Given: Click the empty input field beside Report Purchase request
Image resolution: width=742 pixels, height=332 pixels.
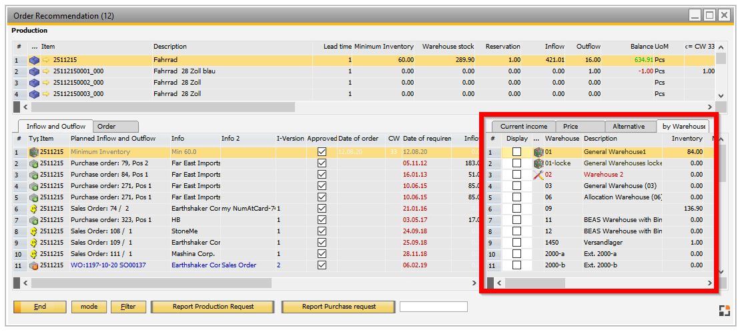Looking at the screenshot, I should click(433, 307).
